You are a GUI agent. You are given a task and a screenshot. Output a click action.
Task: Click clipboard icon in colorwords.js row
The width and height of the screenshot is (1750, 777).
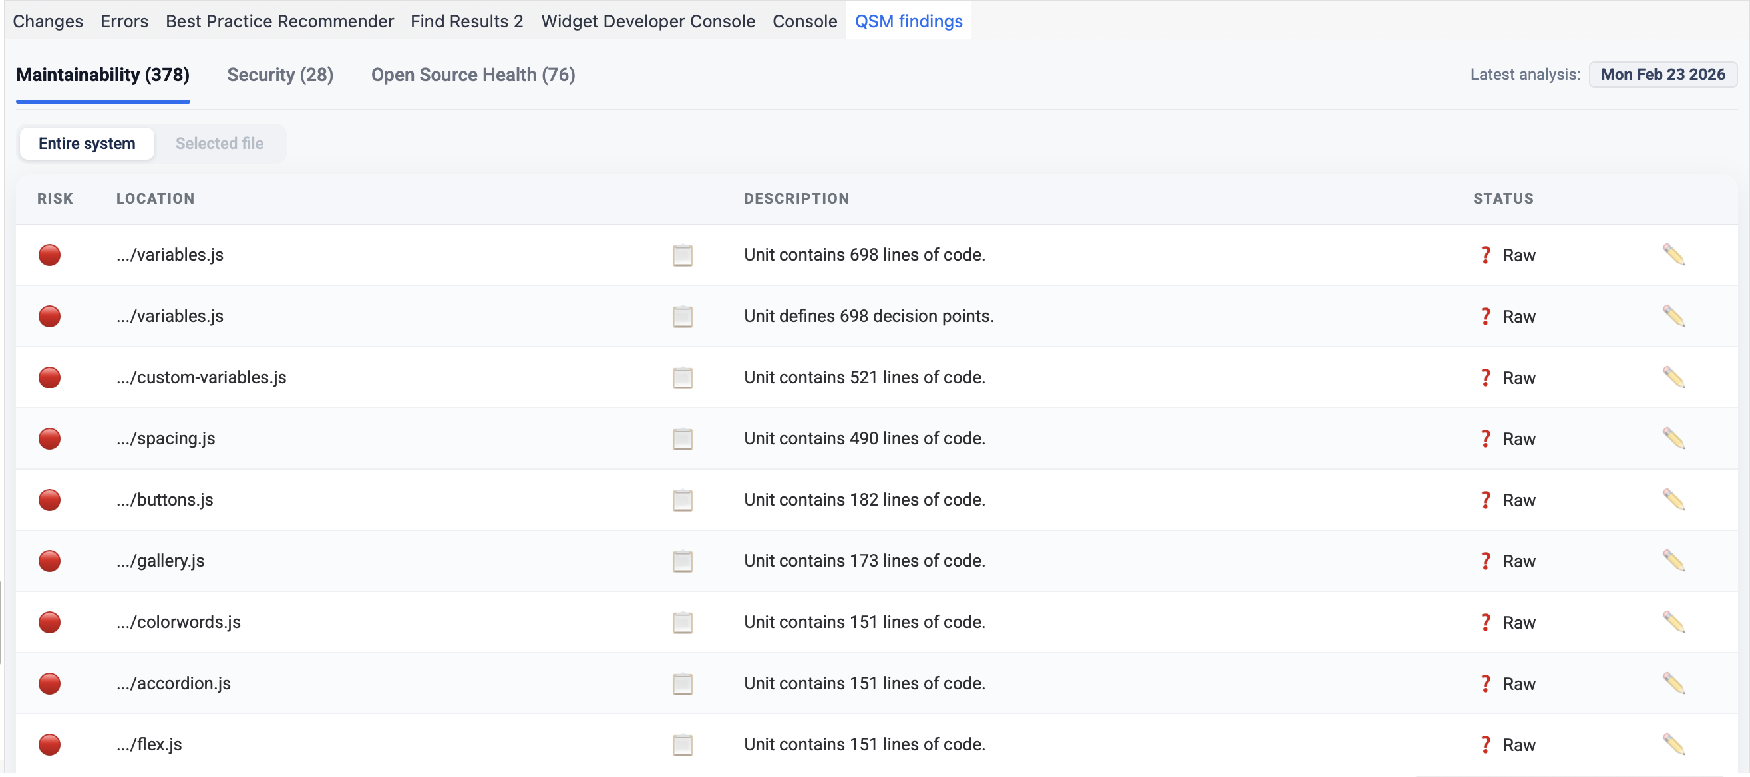click(x=682, y=622)
